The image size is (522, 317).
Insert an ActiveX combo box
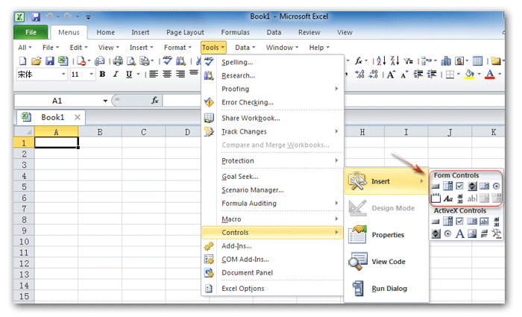click(447, 222)
